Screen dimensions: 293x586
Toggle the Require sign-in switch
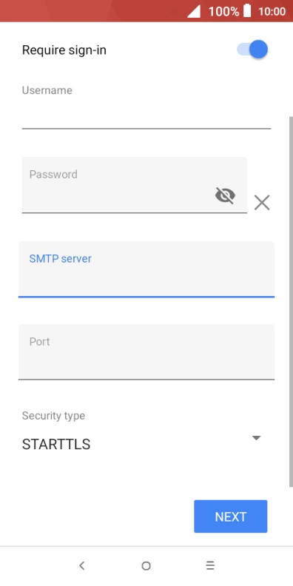[252, 50]
